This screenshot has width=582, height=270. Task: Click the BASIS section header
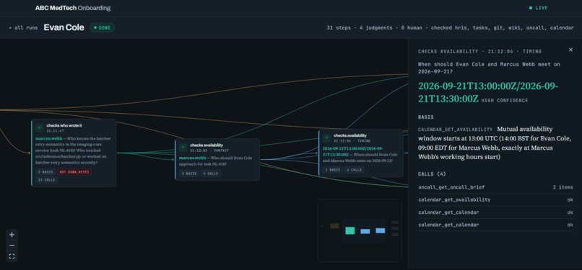[x=426, y=117]
